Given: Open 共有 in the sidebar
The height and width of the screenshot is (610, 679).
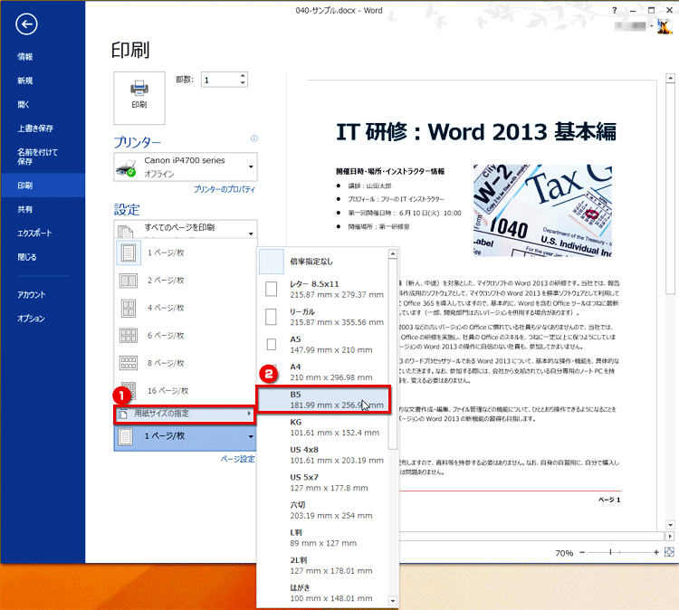Looking at the screenshot, I should pyautogui.click(x=43, y=209).
